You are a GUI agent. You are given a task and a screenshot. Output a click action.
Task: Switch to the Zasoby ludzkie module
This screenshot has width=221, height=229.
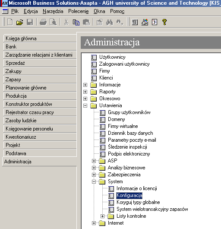(x=40, y=121)
